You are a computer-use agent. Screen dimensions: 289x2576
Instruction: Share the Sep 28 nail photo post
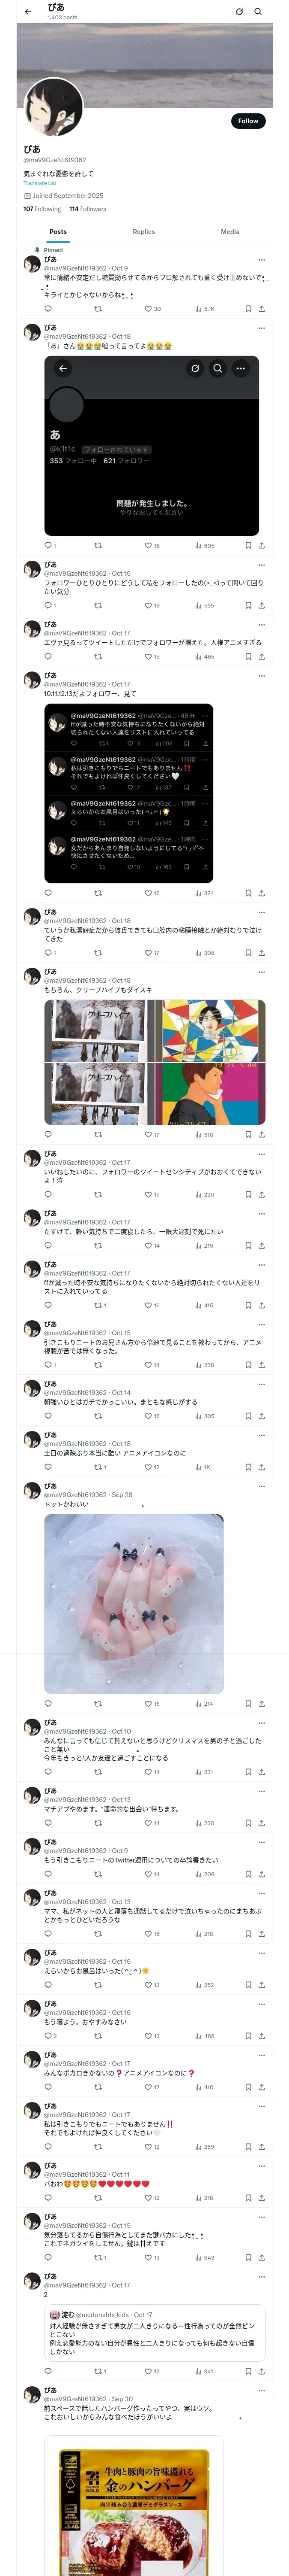[x=261, y=1703]
